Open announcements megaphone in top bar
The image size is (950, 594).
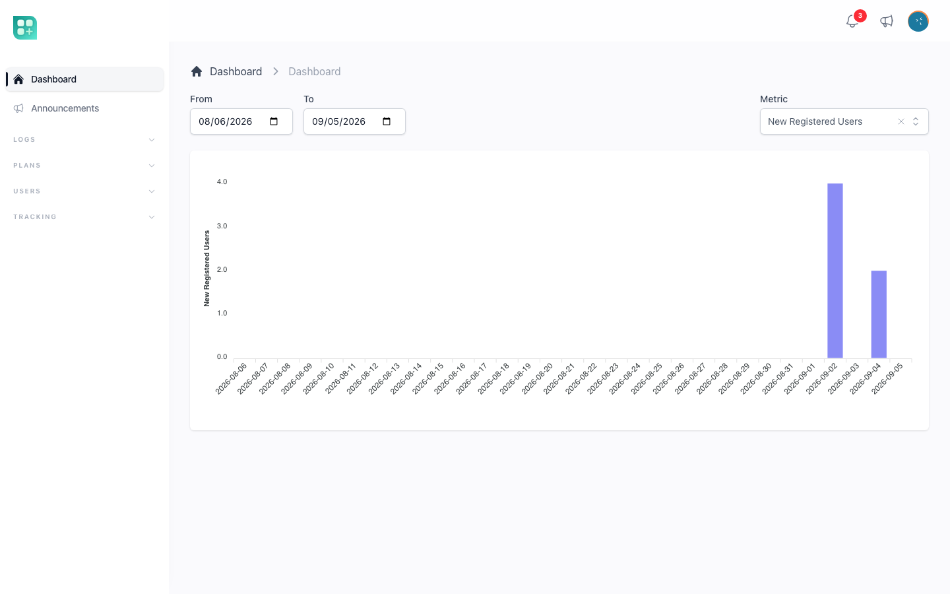click(x=887, y=21)
